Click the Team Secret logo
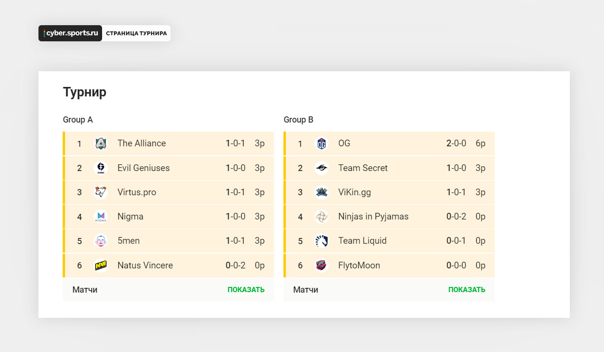The image size is (604, 352). [x=321, y=168]
